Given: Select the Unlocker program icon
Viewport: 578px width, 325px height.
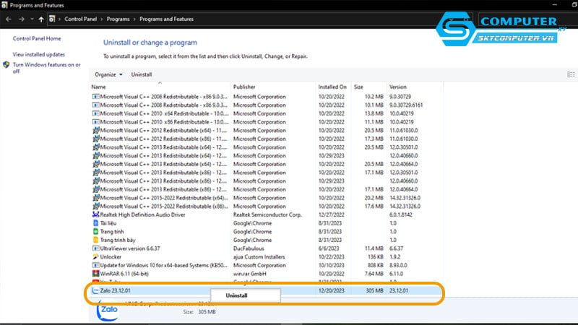Looking at the screenshot, I should pyautogui.click(x=95, y=256).
